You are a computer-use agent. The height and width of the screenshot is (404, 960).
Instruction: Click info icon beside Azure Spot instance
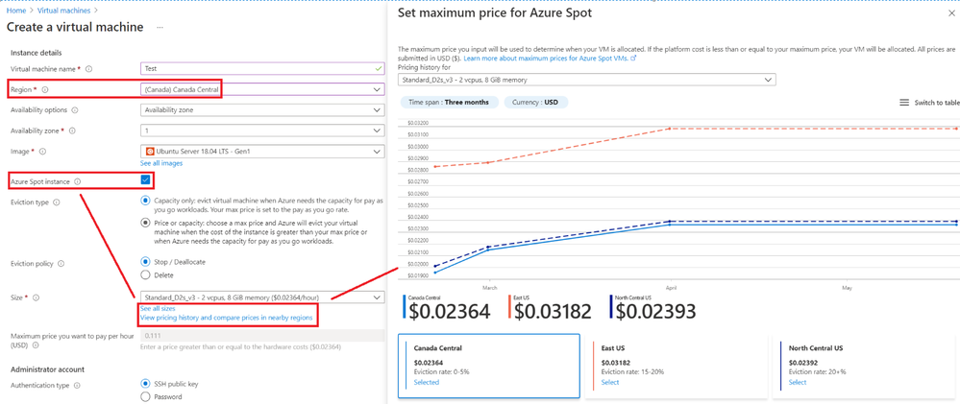[78, 181]
